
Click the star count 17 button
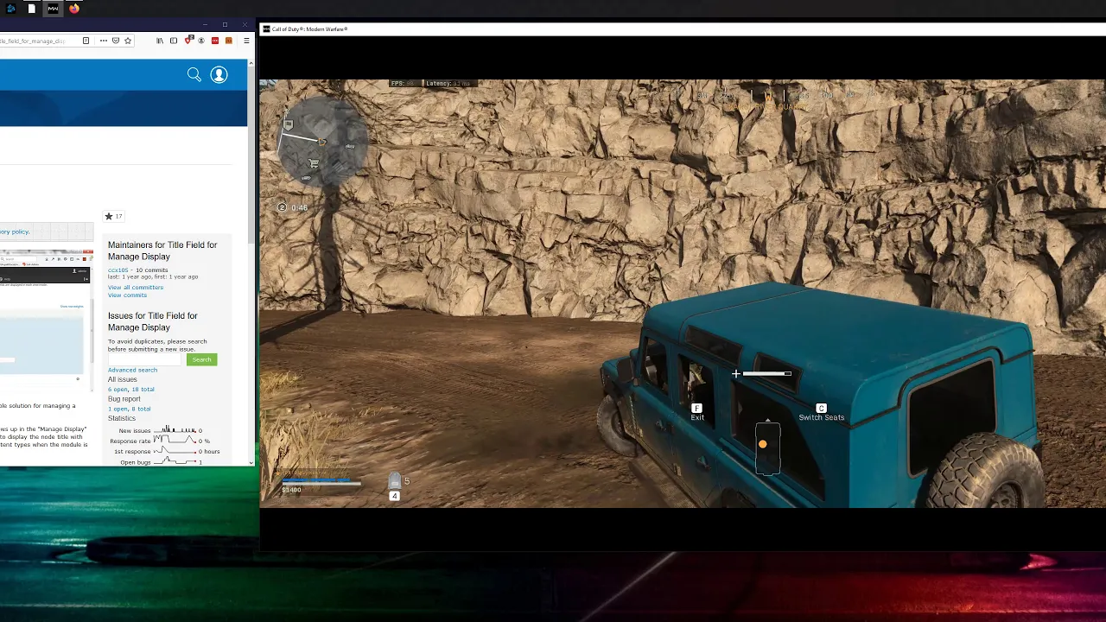[x=113, y=216]
